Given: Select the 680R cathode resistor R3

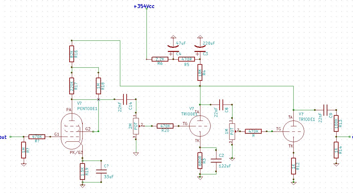Looking at the screenshot, I should pyautogui.click(x=200, y=161).
